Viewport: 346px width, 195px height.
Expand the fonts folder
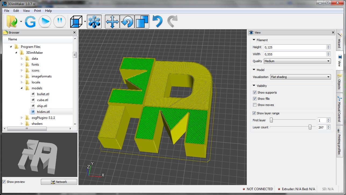click(22, 64)
